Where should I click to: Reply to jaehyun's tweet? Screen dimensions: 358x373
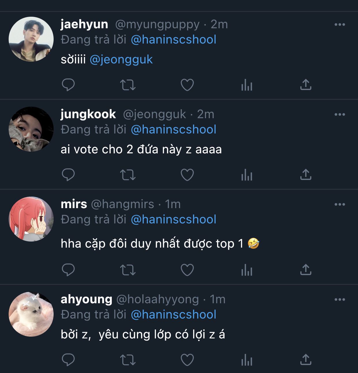pyautogui.click(x=68, y=85)
